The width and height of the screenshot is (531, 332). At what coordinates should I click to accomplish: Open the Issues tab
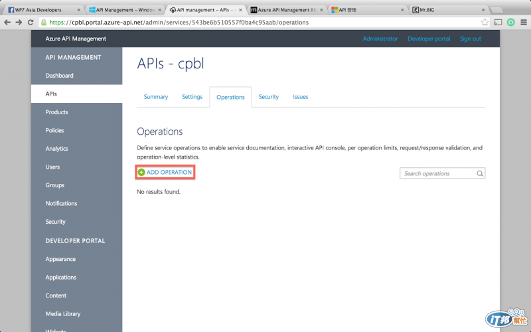[301, 97]
